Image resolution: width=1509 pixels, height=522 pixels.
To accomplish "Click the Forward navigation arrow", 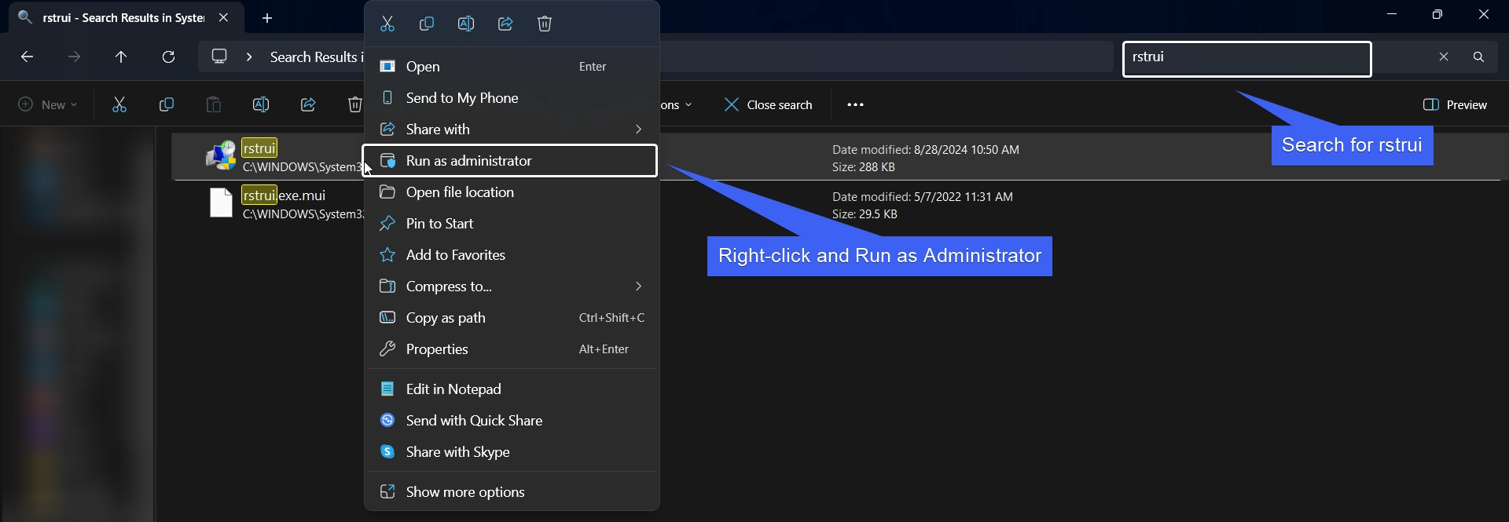I will [74, 57].
